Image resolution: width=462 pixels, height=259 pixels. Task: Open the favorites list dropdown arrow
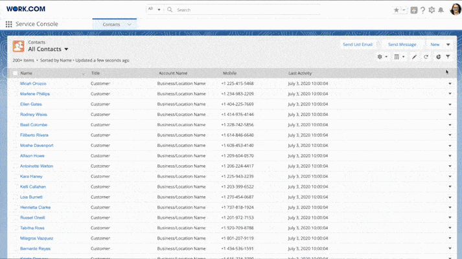click(404, 10)
